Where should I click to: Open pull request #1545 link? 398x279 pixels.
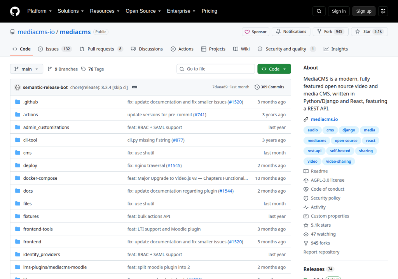[174, 165]
